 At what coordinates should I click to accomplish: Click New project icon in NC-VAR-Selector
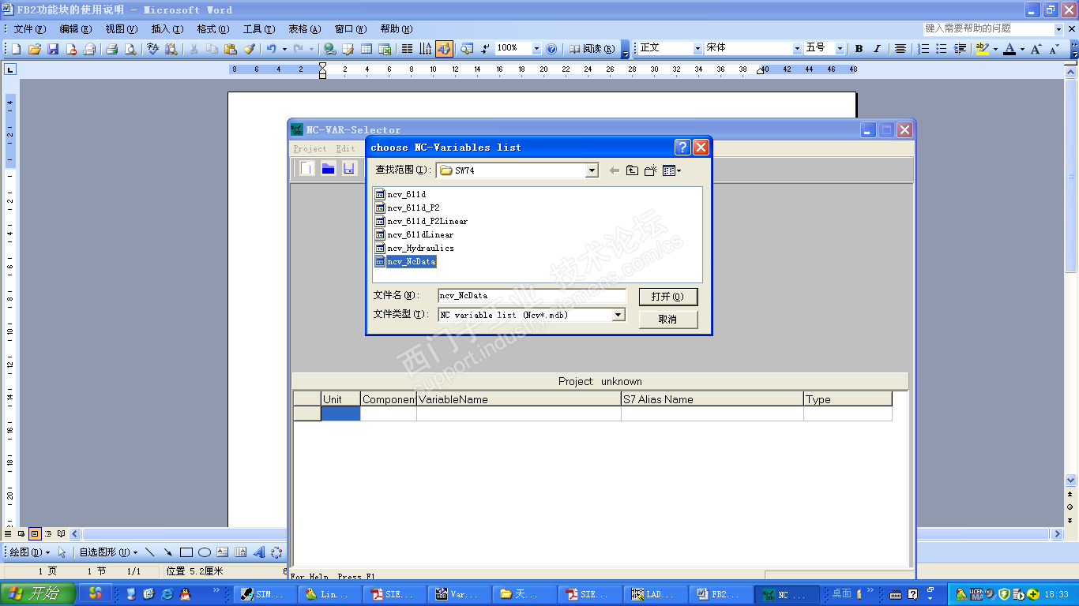tap(307, 168)
